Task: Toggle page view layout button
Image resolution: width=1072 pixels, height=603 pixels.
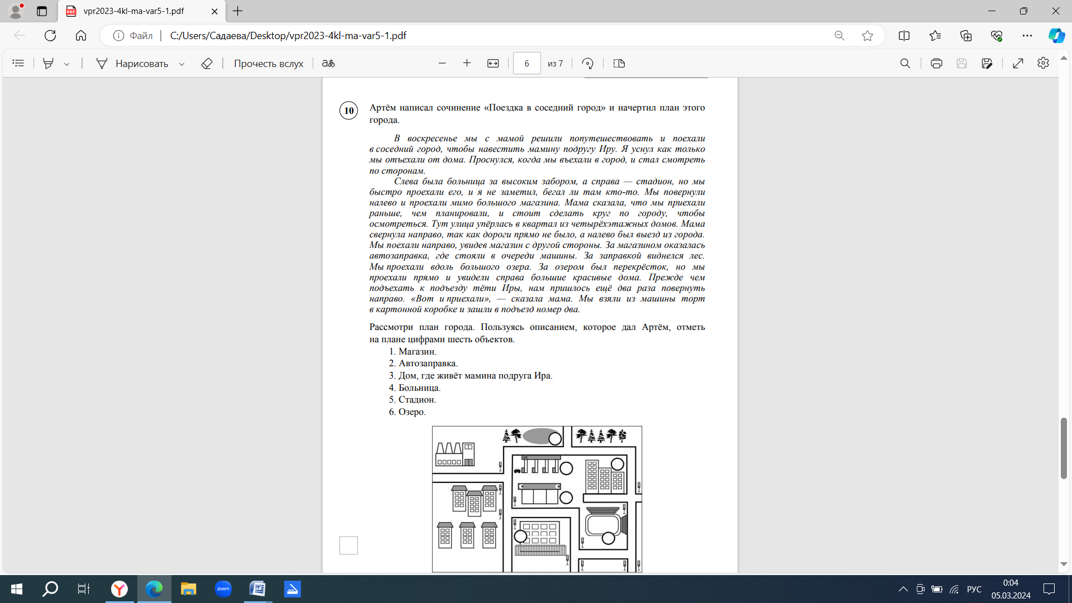Action: (x=619, y=64)
